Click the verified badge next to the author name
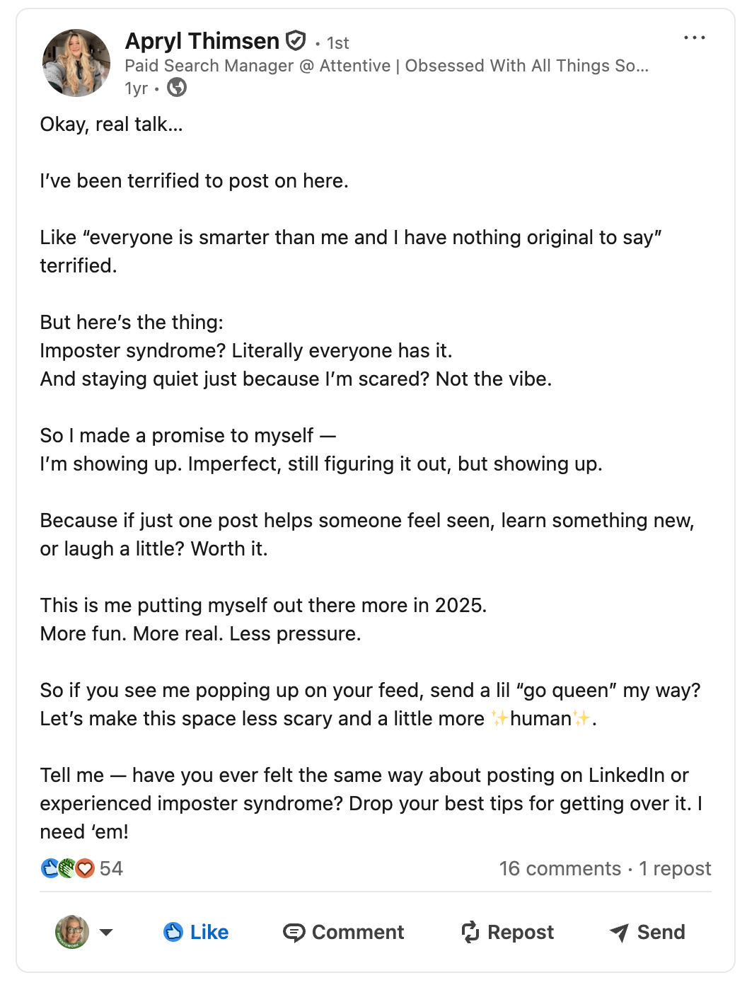The height and width of the screenshot is (985, 747). 296,41
